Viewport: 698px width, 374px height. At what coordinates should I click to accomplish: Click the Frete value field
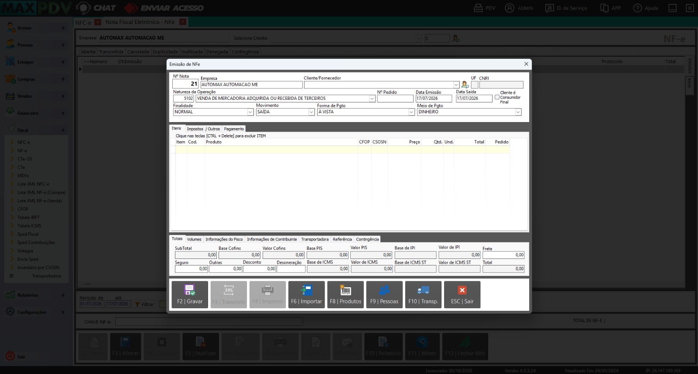pyautogui.click(x=503, y=255)
